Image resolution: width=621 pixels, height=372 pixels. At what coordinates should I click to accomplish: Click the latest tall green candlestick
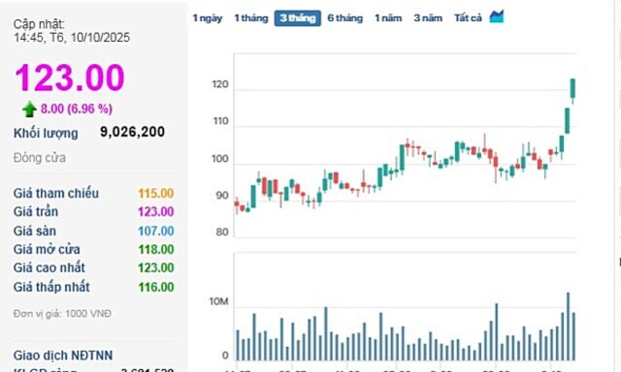point(573,89)
